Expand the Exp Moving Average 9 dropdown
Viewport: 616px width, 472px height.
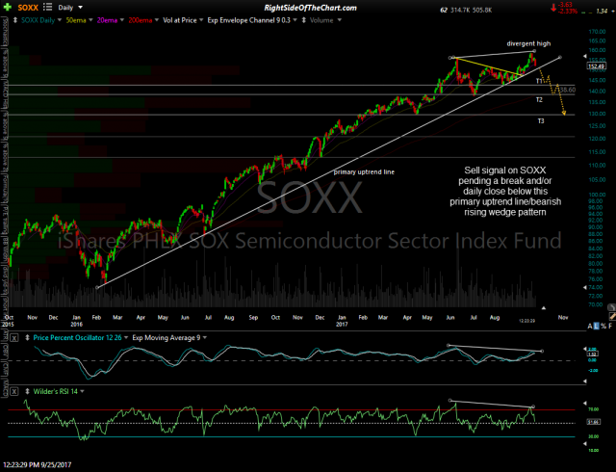(x=205, y=337)
